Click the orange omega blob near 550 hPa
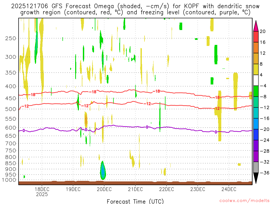The image size is (272, 204). pos(86,120)
